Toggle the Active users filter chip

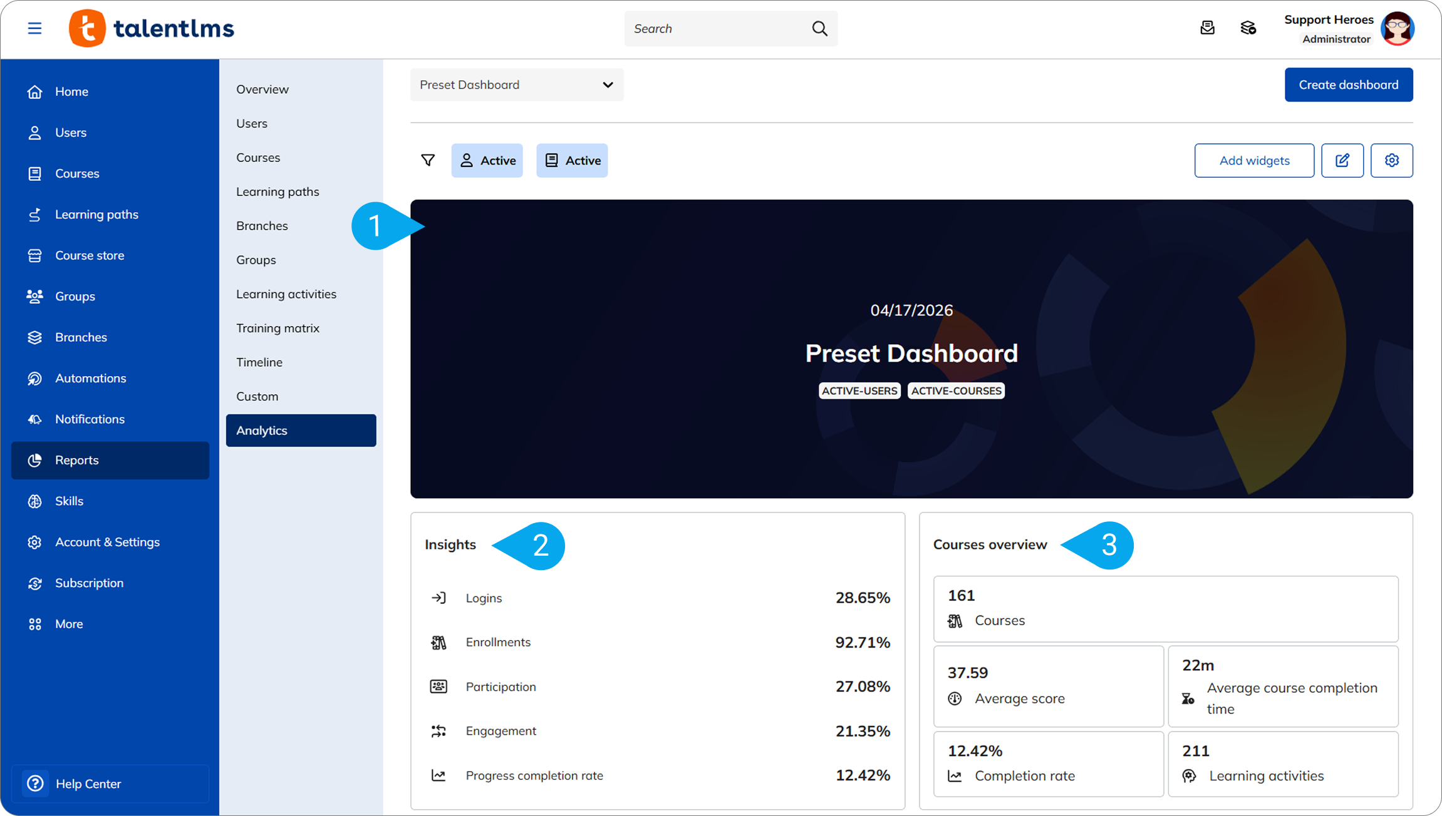click(x=487, y=160)
